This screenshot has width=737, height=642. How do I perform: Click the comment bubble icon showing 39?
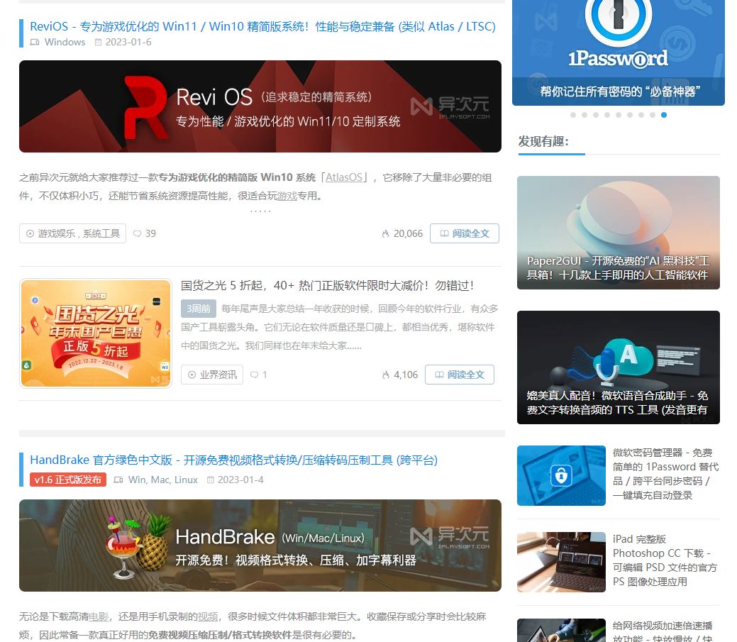(138, 233)
